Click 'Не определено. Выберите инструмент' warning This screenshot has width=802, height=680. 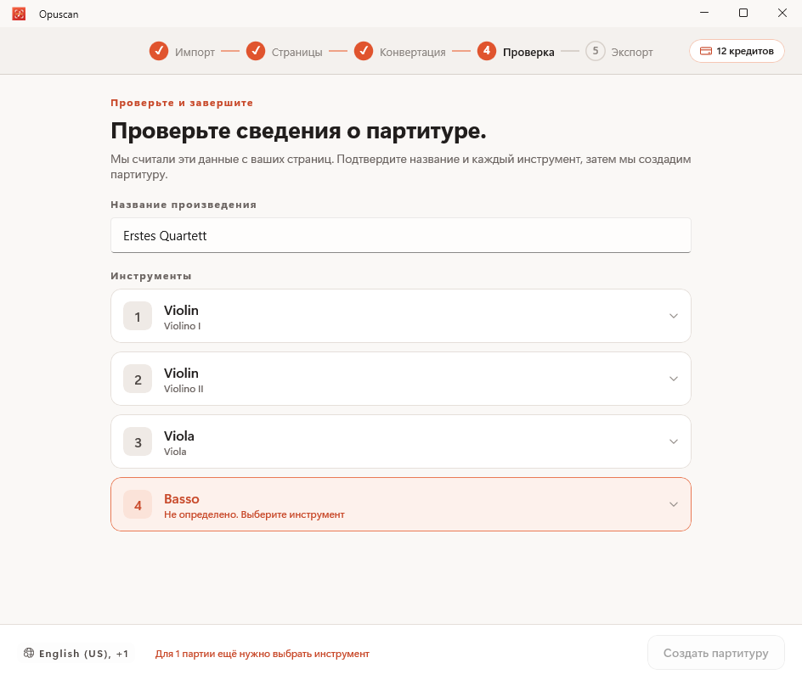click(x=254, y=514)
